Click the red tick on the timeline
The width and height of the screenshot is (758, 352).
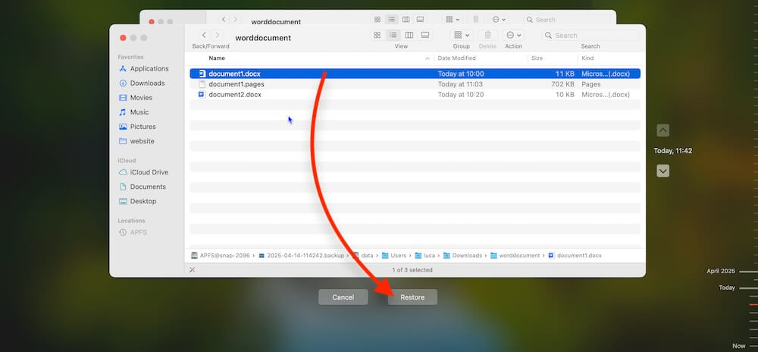tap(753, 305)
